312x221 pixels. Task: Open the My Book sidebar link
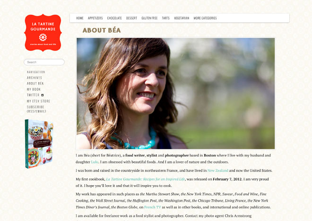(x=34, y=89)
